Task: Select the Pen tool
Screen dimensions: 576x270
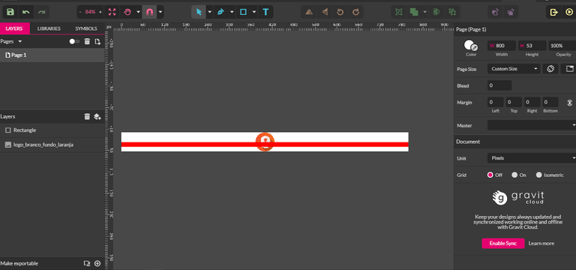Action: 220,12
